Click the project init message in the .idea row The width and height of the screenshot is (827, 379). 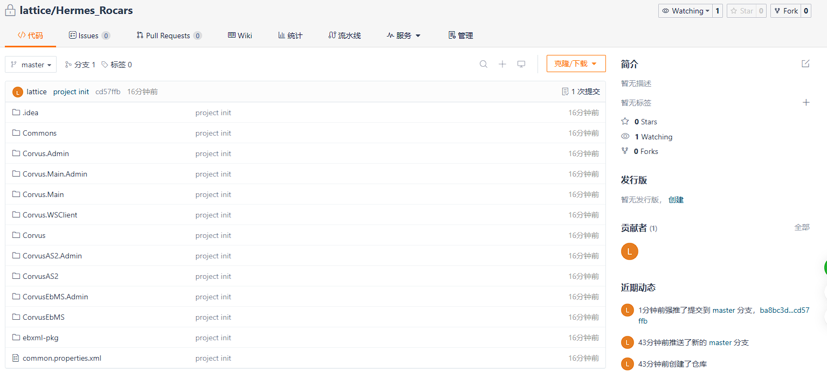[213, 113]
